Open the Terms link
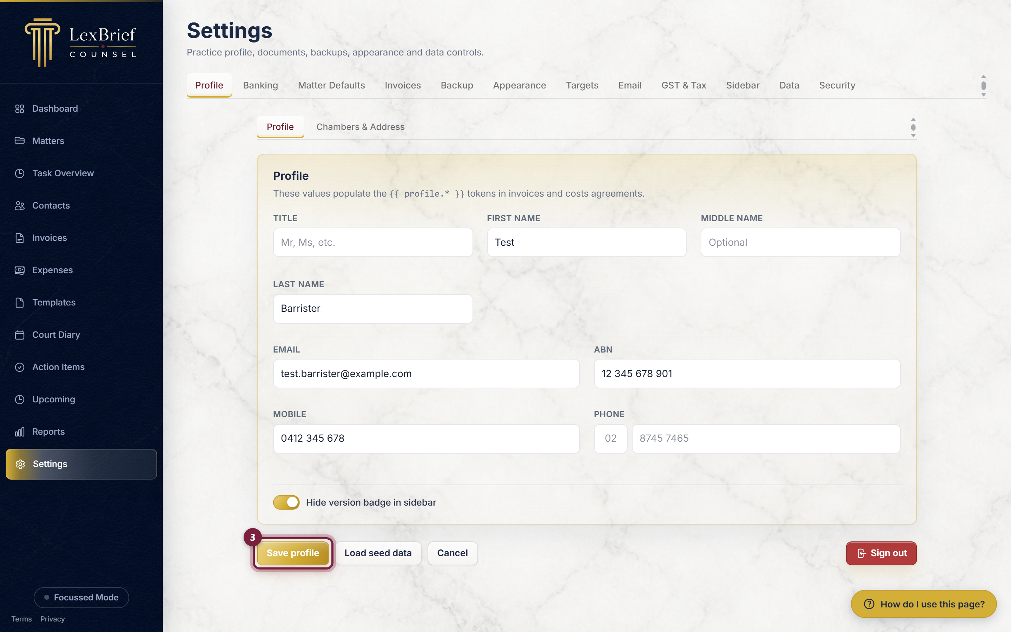 coord(21,619)
